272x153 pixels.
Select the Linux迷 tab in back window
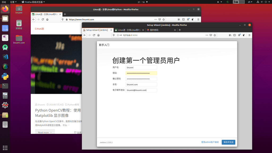click(x=46, y=14)
